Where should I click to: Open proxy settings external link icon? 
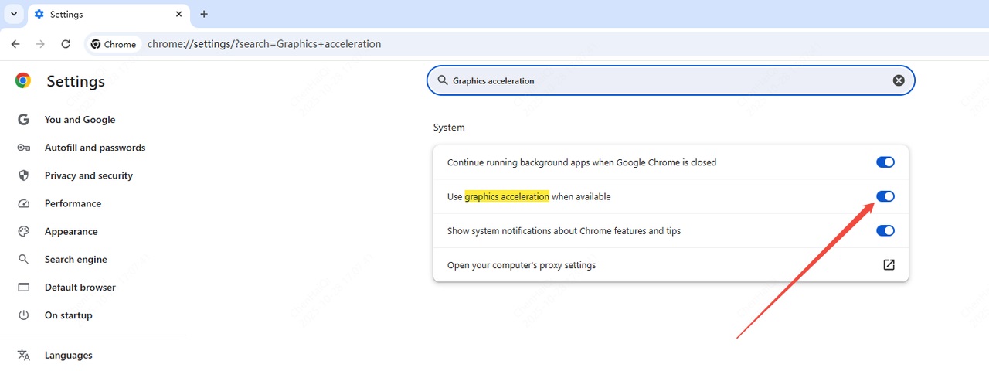[889, 265]
